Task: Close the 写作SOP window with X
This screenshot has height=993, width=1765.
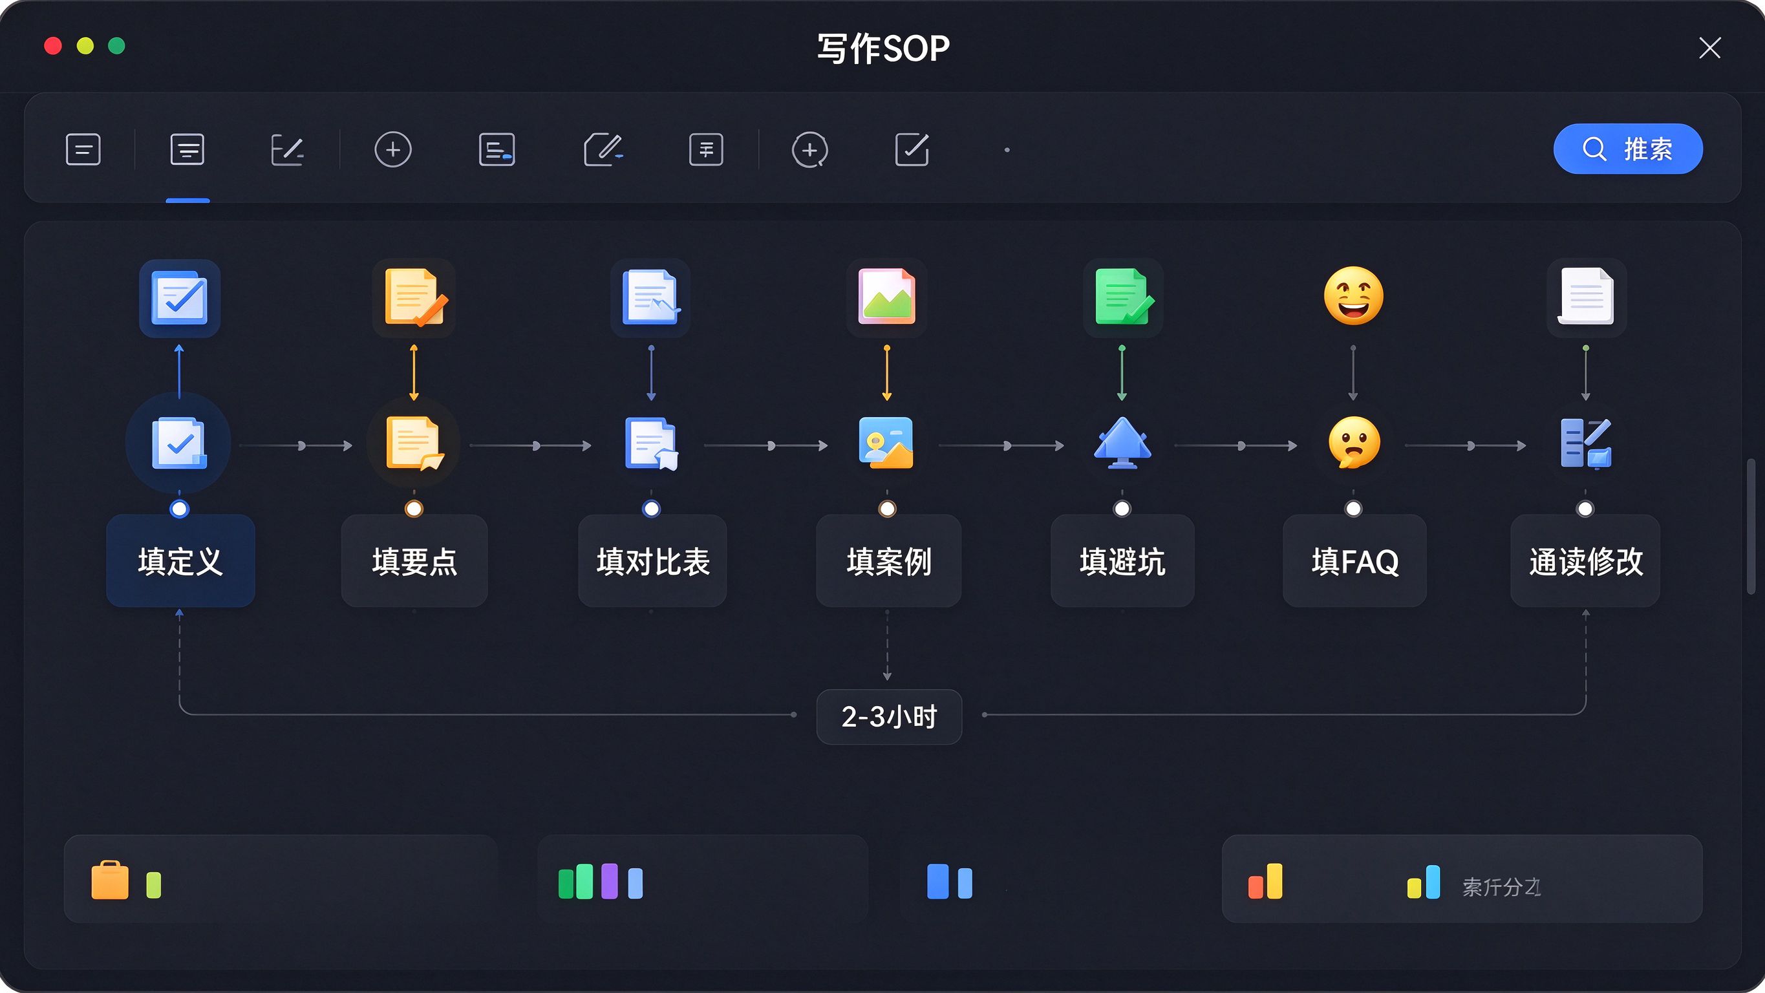Action: 1710,48
